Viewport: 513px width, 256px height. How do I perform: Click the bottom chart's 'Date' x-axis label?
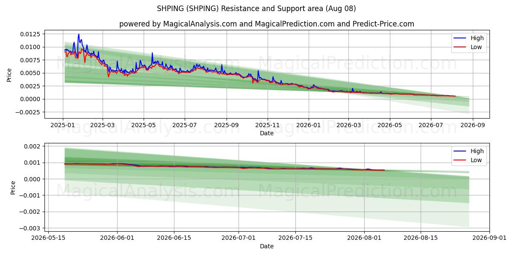coord(267,246)
